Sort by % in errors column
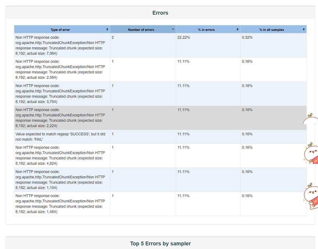Image resolution: width=318 pixels, height=249 pixels. tap(208, 29)
